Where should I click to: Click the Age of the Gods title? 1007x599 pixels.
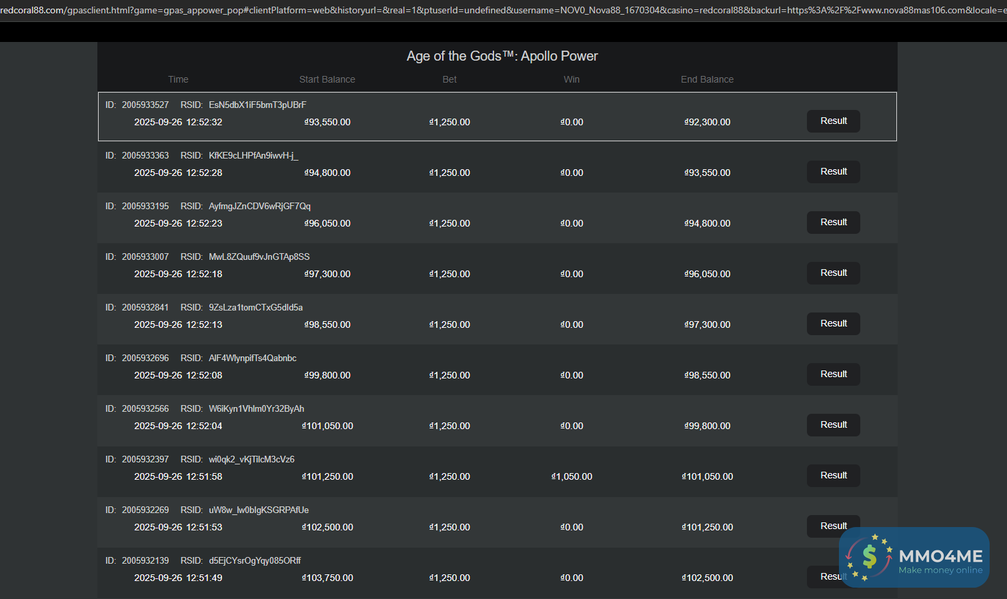click(x=502, y=56)
